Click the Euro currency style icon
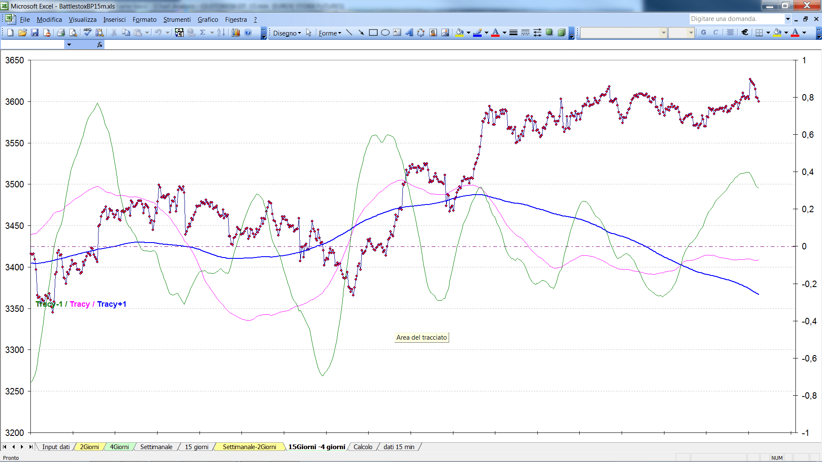Image resolution: width=822 pixels, height=462 pixels. (745, 33)
